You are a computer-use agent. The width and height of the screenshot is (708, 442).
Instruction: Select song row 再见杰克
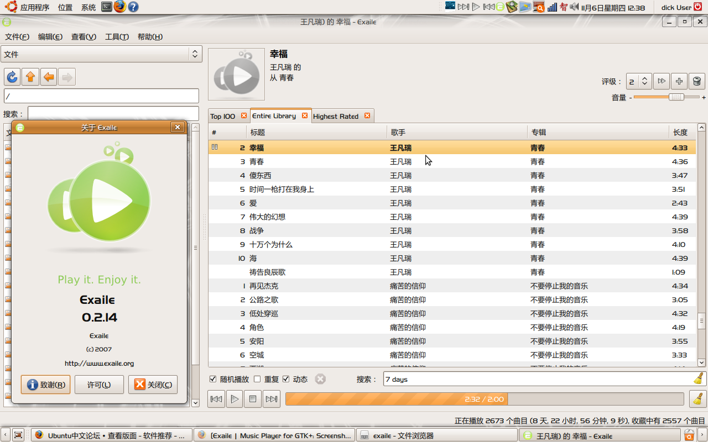[452, 286]
